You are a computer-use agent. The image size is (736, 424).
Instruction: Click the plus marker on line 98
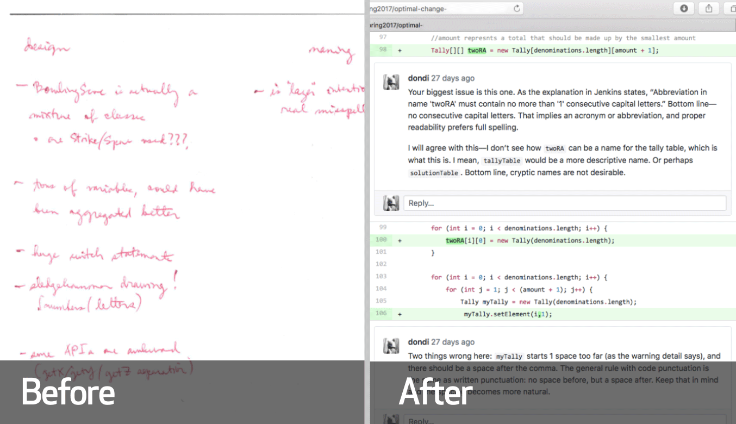(x=400, y=50)
